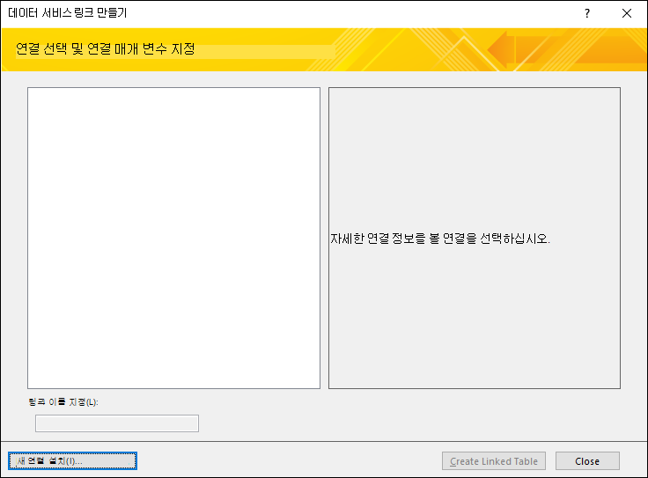Image resolution: width=648 pixels, height=478 pixels.
Task: Click the 연결 선택 및 연결 매개 변수 지정 heading
Action: [x=106, y=48]
